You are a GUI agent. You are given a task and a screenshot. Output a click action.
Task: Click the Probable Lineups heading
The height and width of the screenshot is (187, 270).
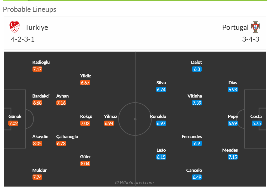tap(30, 9)
